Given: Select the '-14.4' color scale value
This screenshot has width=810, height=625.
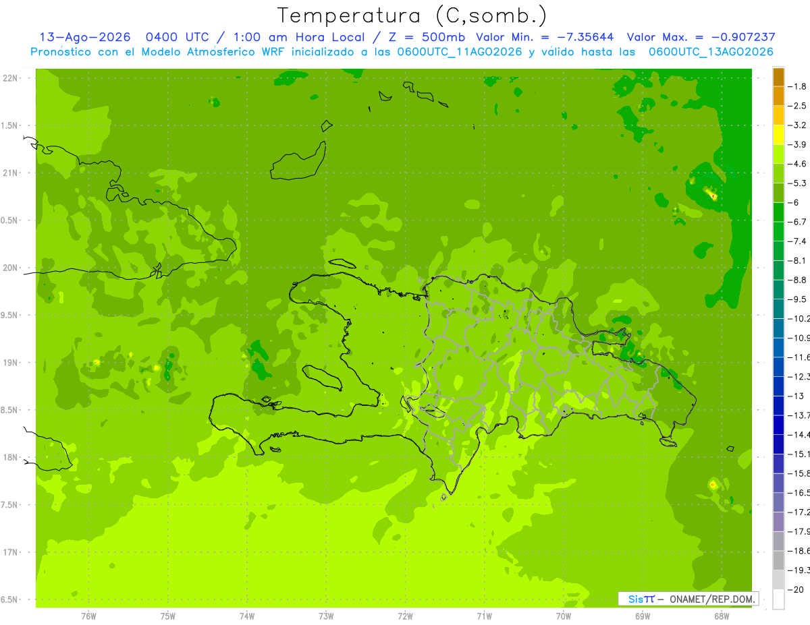Looking at the screenshot, I should (799, 435).
